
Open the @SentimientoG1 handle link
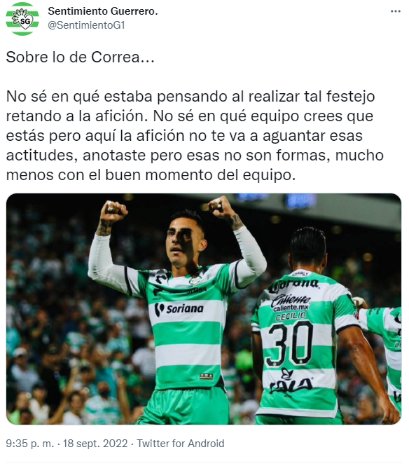(86, 25)
